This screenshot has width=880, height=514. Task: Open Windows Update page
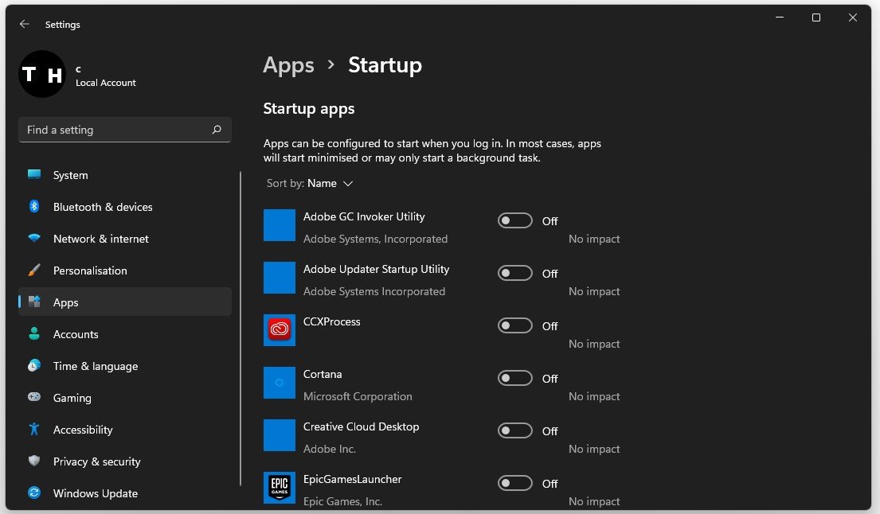click(x=125, y=493)
